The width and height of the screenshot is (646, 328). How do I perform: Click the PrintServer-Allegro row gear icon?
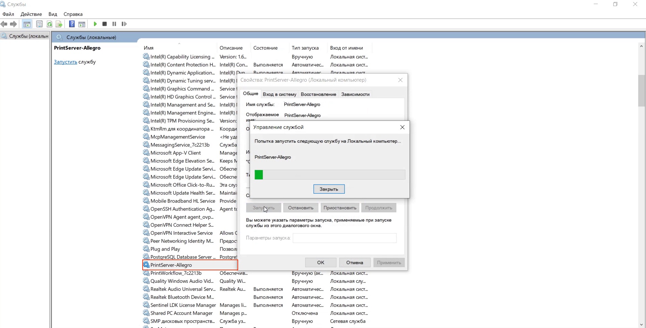(x=146, y=265)
